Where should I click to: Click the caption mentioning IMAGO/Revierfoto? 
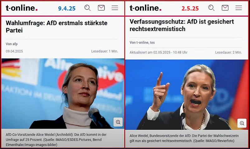pos(184,138)
